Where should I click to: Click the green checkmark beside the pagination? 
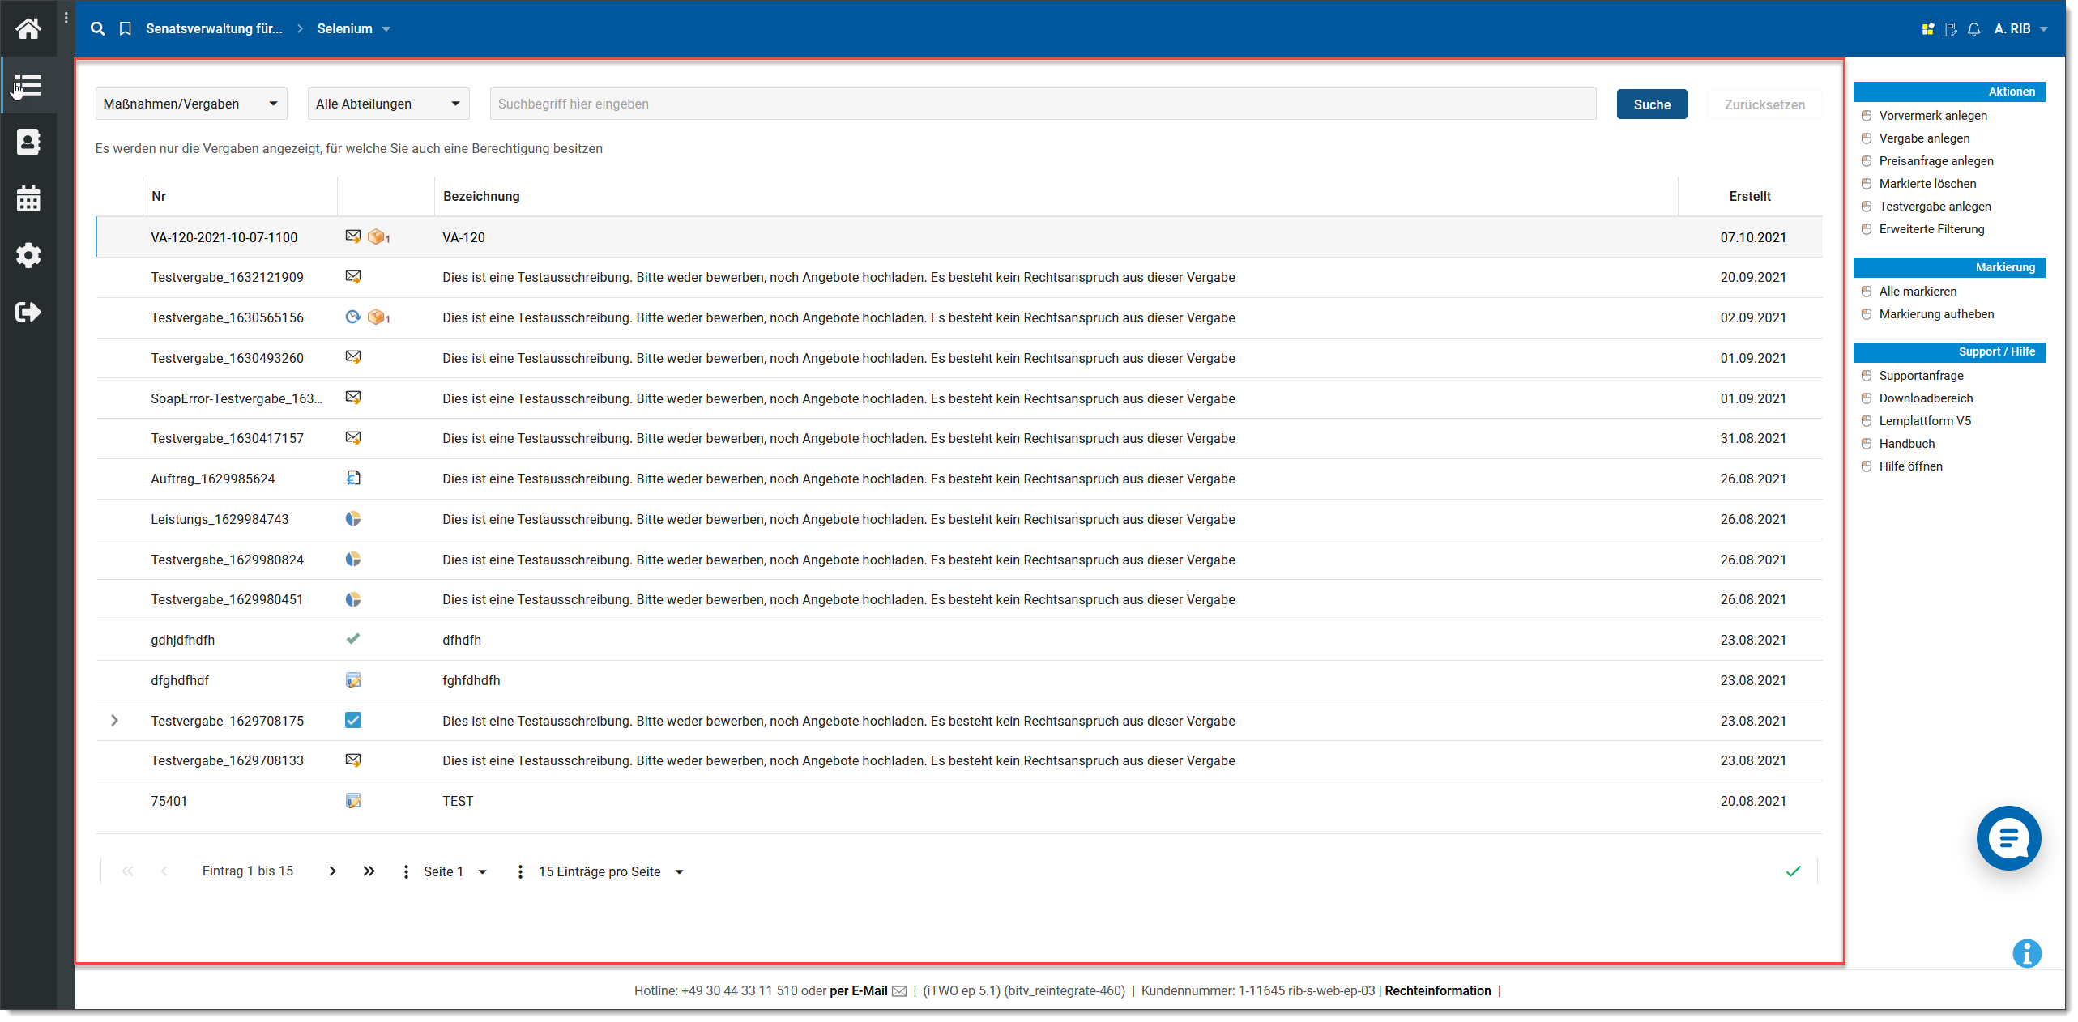(x=1793, y=871)
